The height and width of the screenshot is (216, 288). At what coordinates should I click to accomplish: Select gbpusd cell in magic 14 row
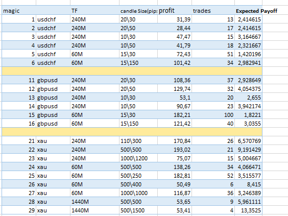coord(53,106)
